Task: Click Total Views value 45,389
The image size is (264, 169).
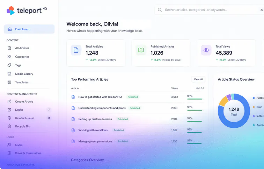Action: [x=224, y=53]
